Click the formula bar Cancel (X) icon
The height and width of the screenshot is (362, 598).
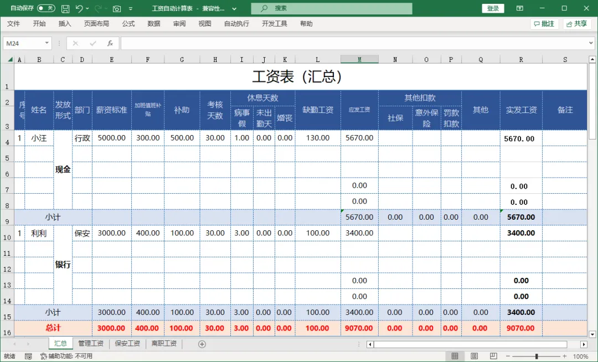[x=75, y=43]
